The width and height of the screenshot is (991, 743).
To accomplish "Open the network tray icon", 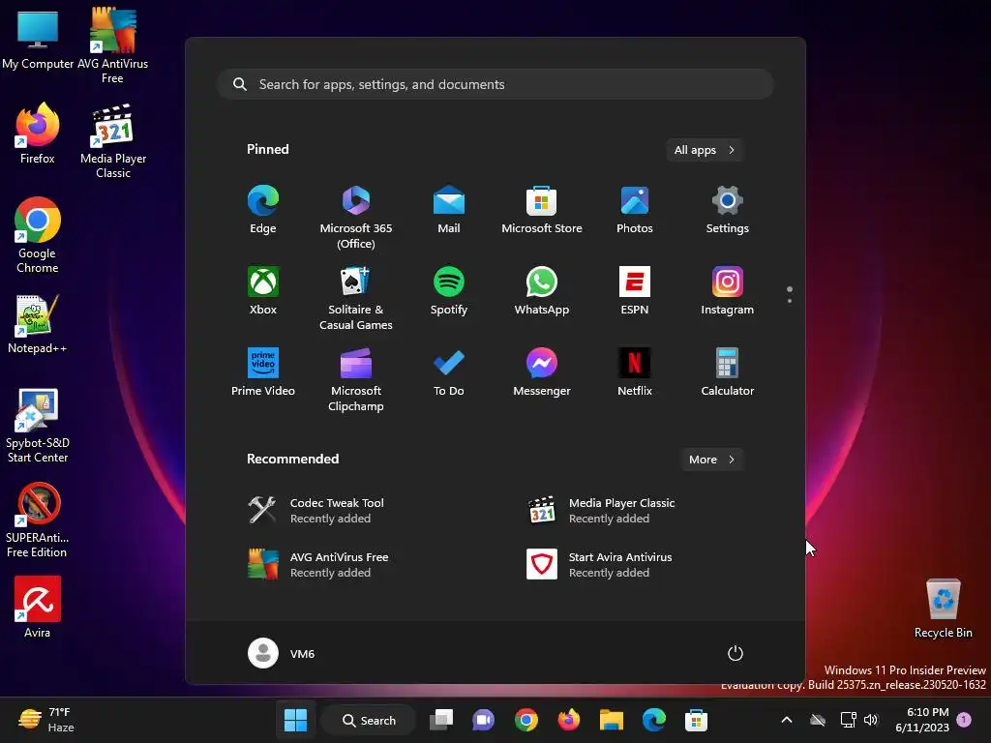I will click(x=848, y=720).
